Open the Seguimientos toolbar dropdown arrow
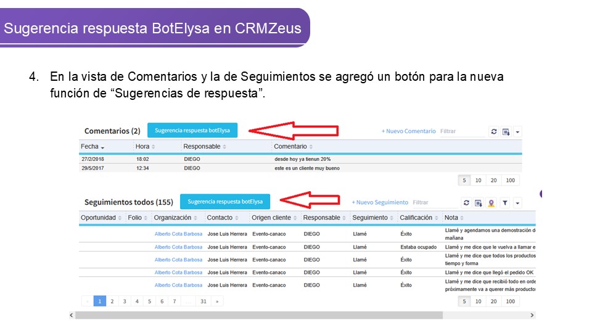Image resolution: width=592 pixels, height=333 pixels. (x=517, y=202)
